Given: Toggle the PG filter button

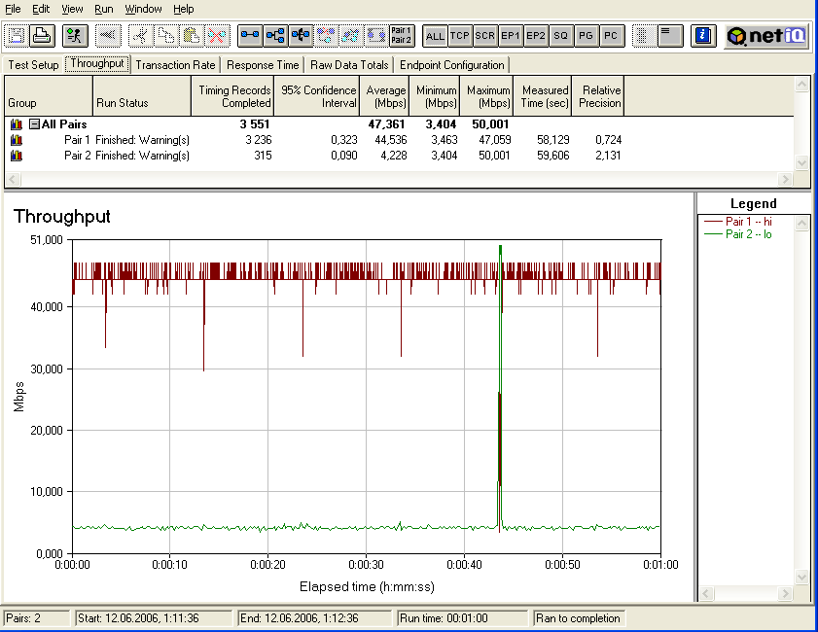Looking at the screenshot, I should point(586,35).
